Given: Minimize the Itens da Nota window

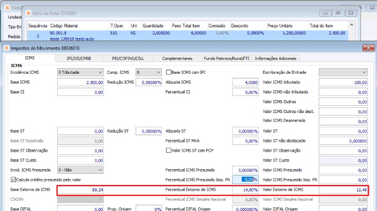Looking at the screenshot, I should 325,13.
